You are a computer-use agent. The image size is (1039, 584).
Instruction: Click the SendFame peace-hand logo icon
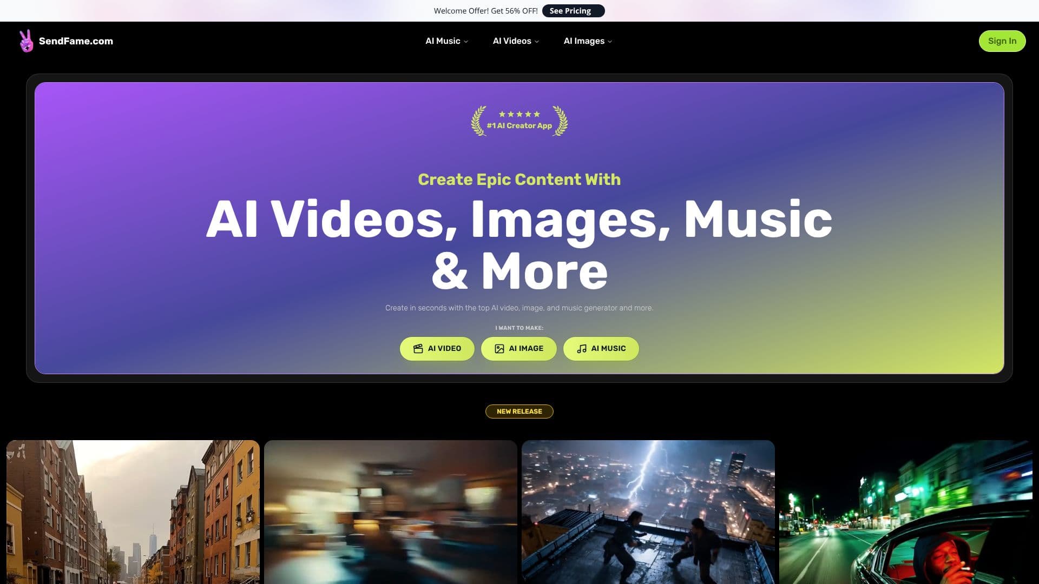(26, 41)
